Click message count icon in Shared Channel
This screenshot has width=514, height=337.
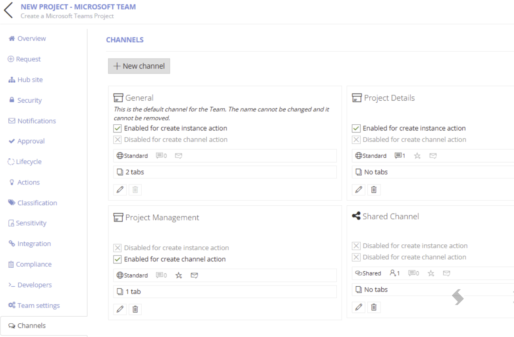pos(414,273)
